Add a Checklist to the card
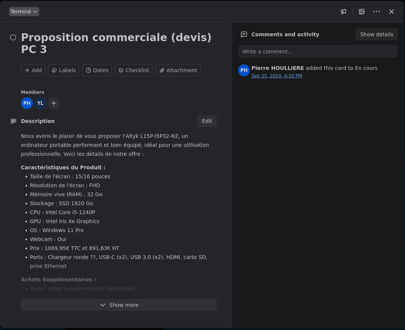 [134, 70]
